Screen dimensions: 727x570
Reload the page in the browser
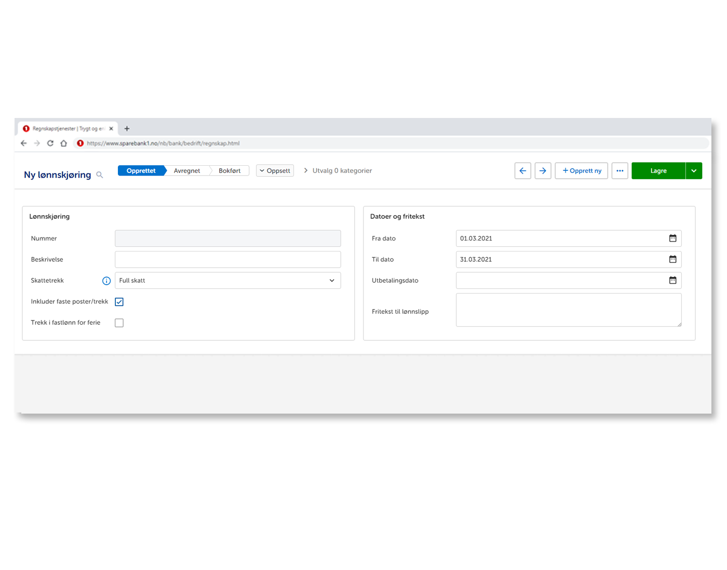click(x=50, y=143)
